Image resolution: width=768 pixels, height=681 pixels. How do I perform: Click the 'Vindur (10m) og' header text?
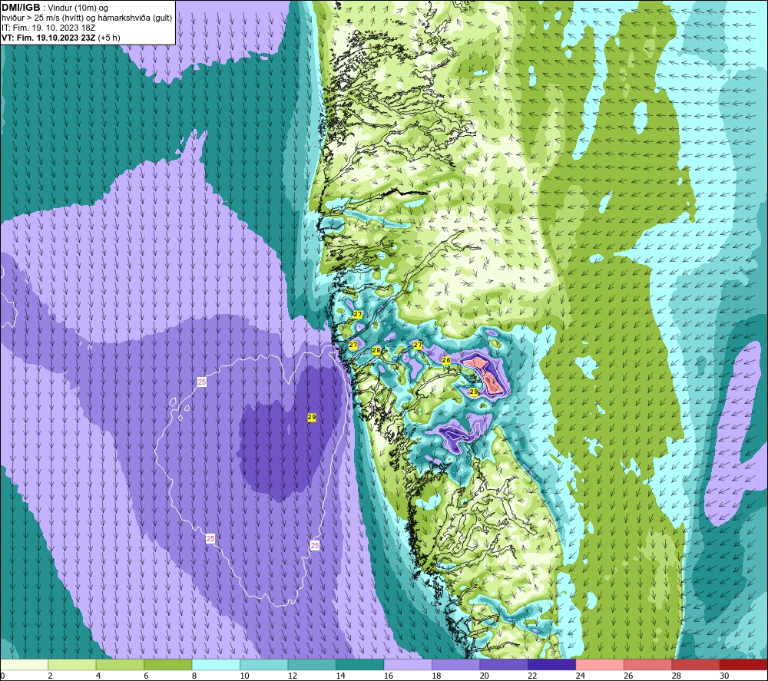coord(78,8)
